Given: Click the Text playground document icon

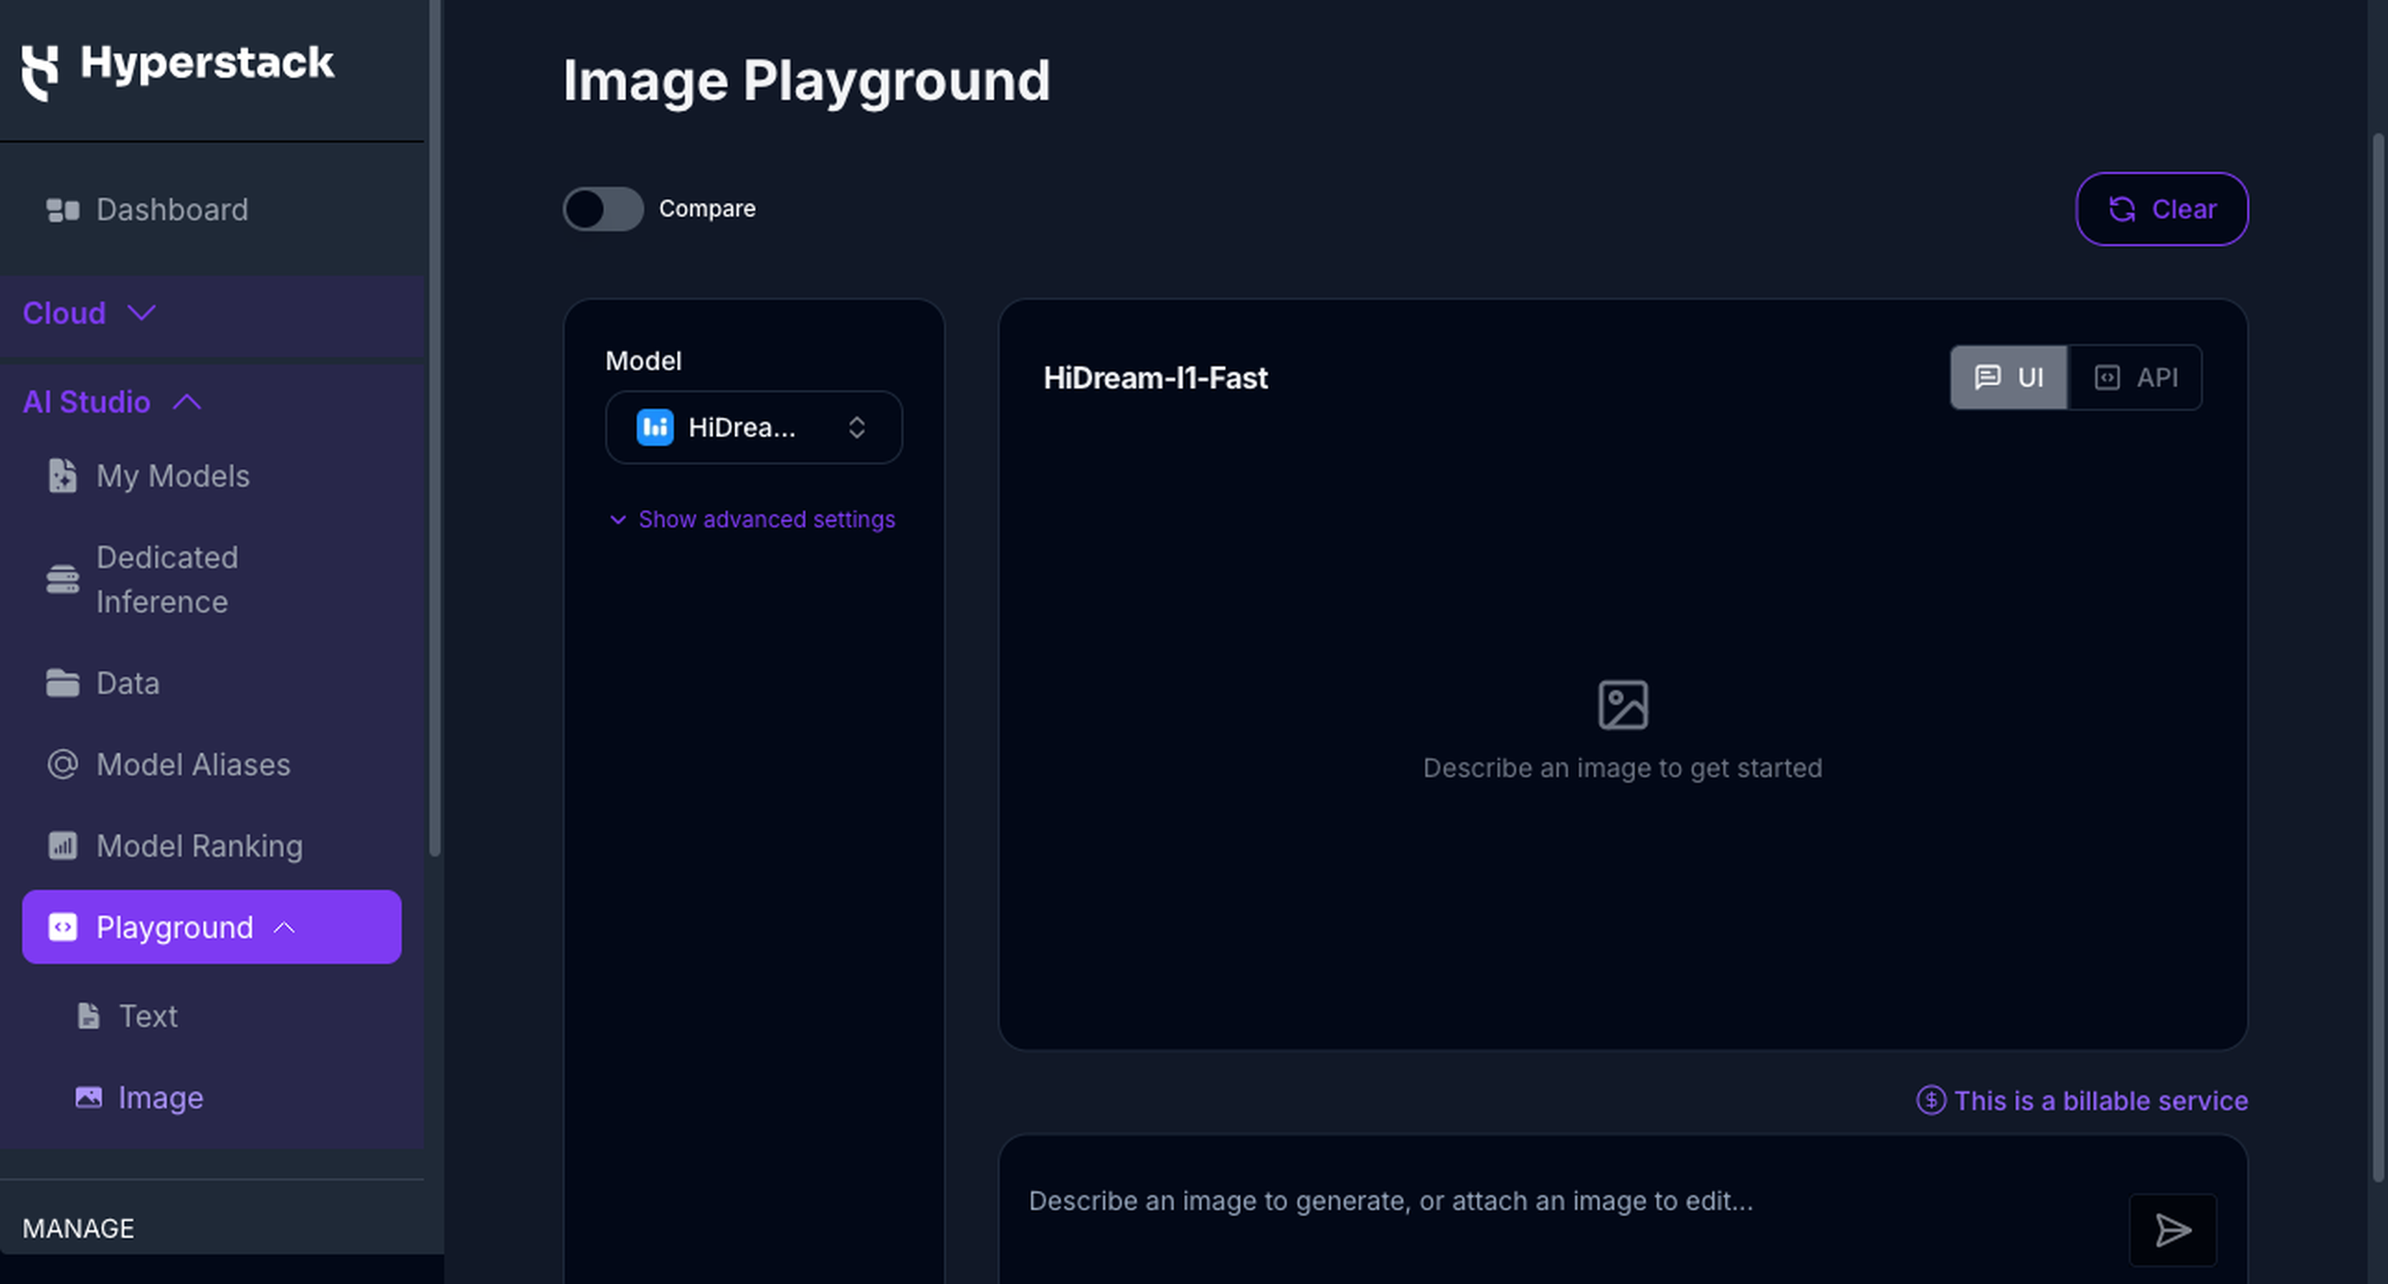Looking at the screenshot, I should 88,1016.
